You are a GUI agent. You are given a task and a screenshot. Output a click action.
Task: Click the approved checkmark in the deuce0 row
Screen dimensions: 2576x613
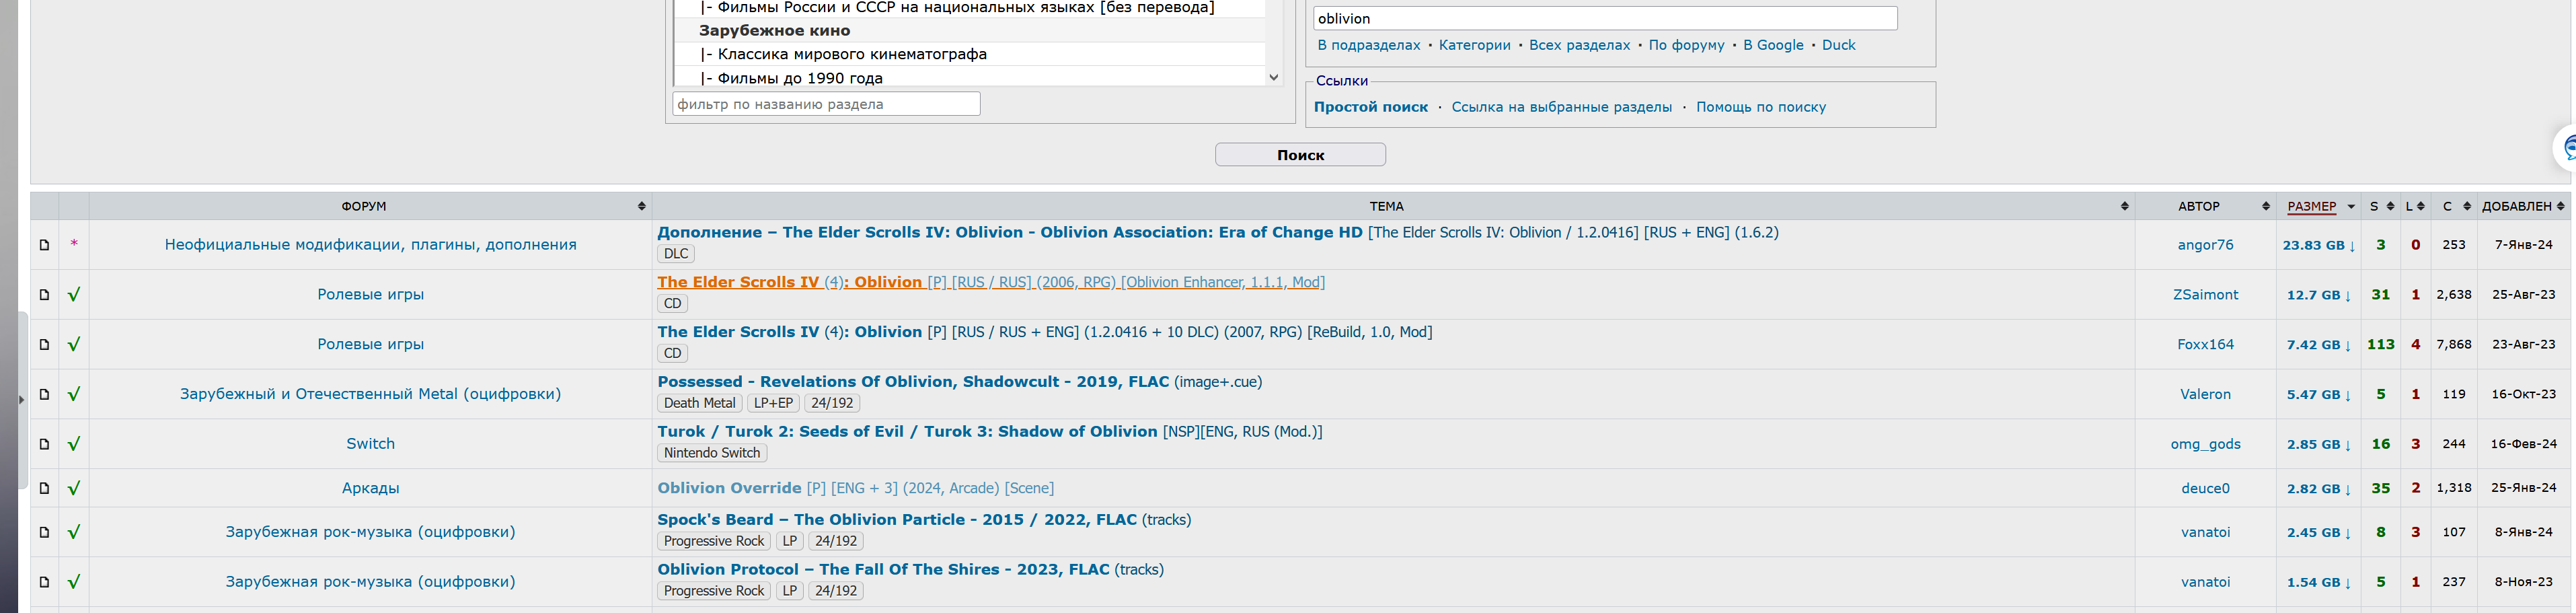coord(74,488)
